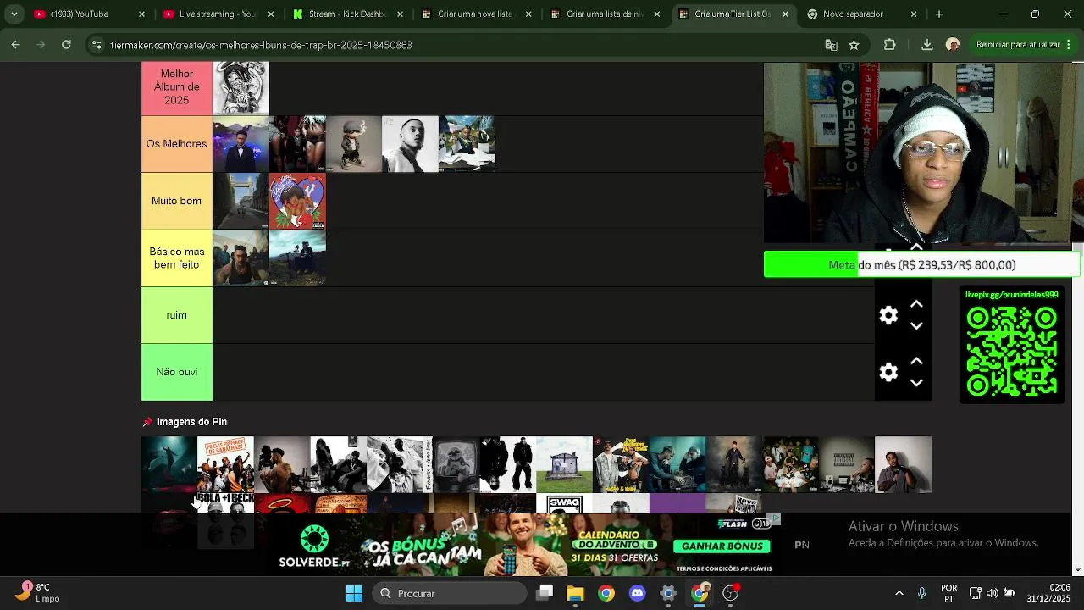Open Chrome downloads icon

[926, 45]
